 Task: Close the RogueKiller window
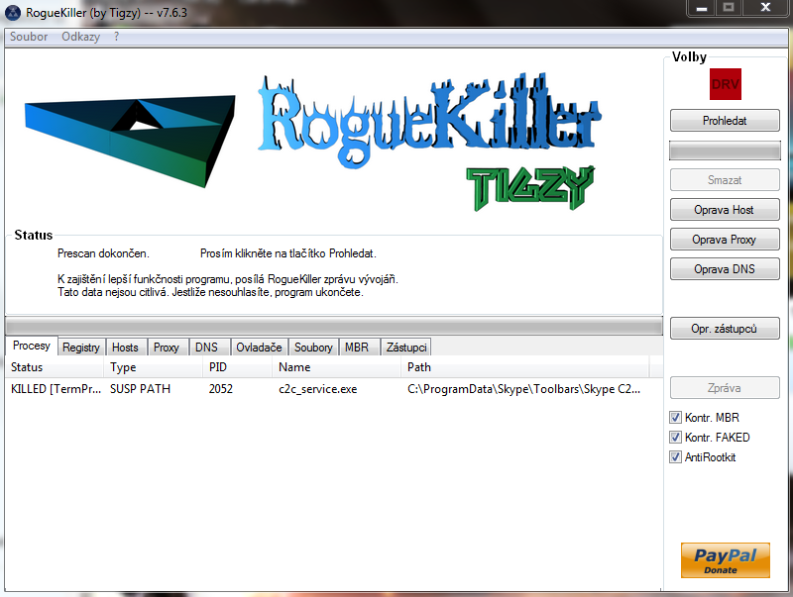(765, 8)
